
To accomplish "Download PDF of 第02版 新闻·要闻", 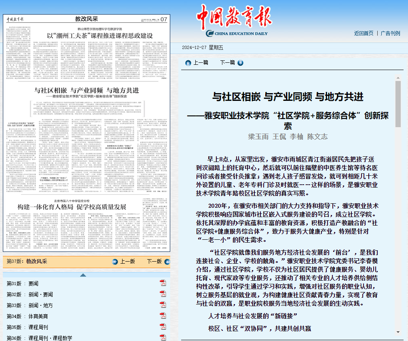I will tap(163, 294).
